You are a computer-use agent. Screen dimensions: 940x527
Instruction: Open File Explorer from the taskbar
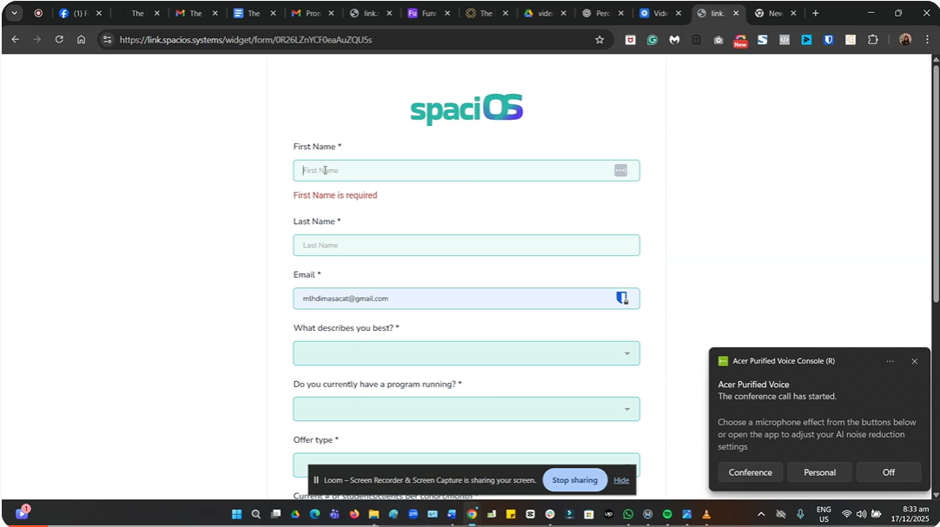pyautogui.click(x=374, y=514)
